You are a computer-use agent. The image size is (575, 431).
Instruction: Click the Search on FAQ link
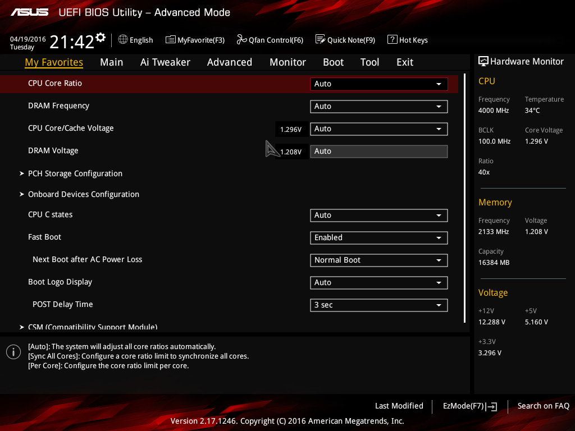543,406
